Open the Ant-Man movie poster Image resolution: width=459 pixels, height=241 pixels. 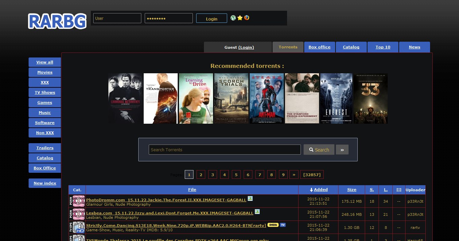pos(266,98)
